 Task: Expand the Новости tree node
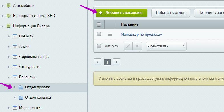[9, 36]
